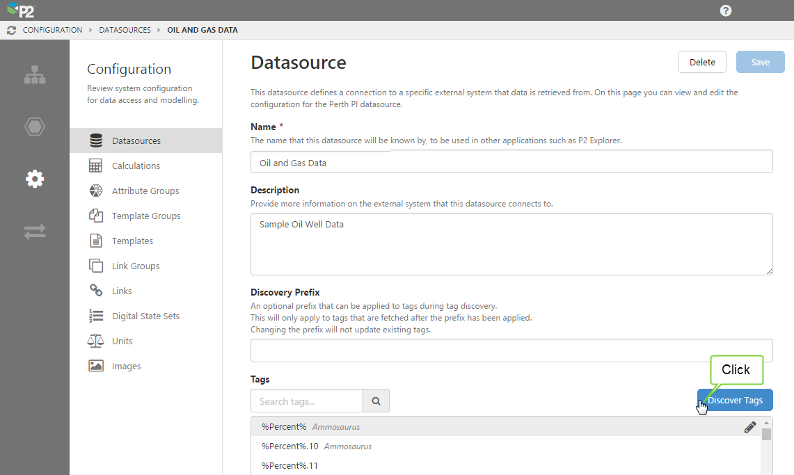794x475 pixels.
Task: Open the Units configuration page
Action: pyautogui.click(x=122, y=341)
